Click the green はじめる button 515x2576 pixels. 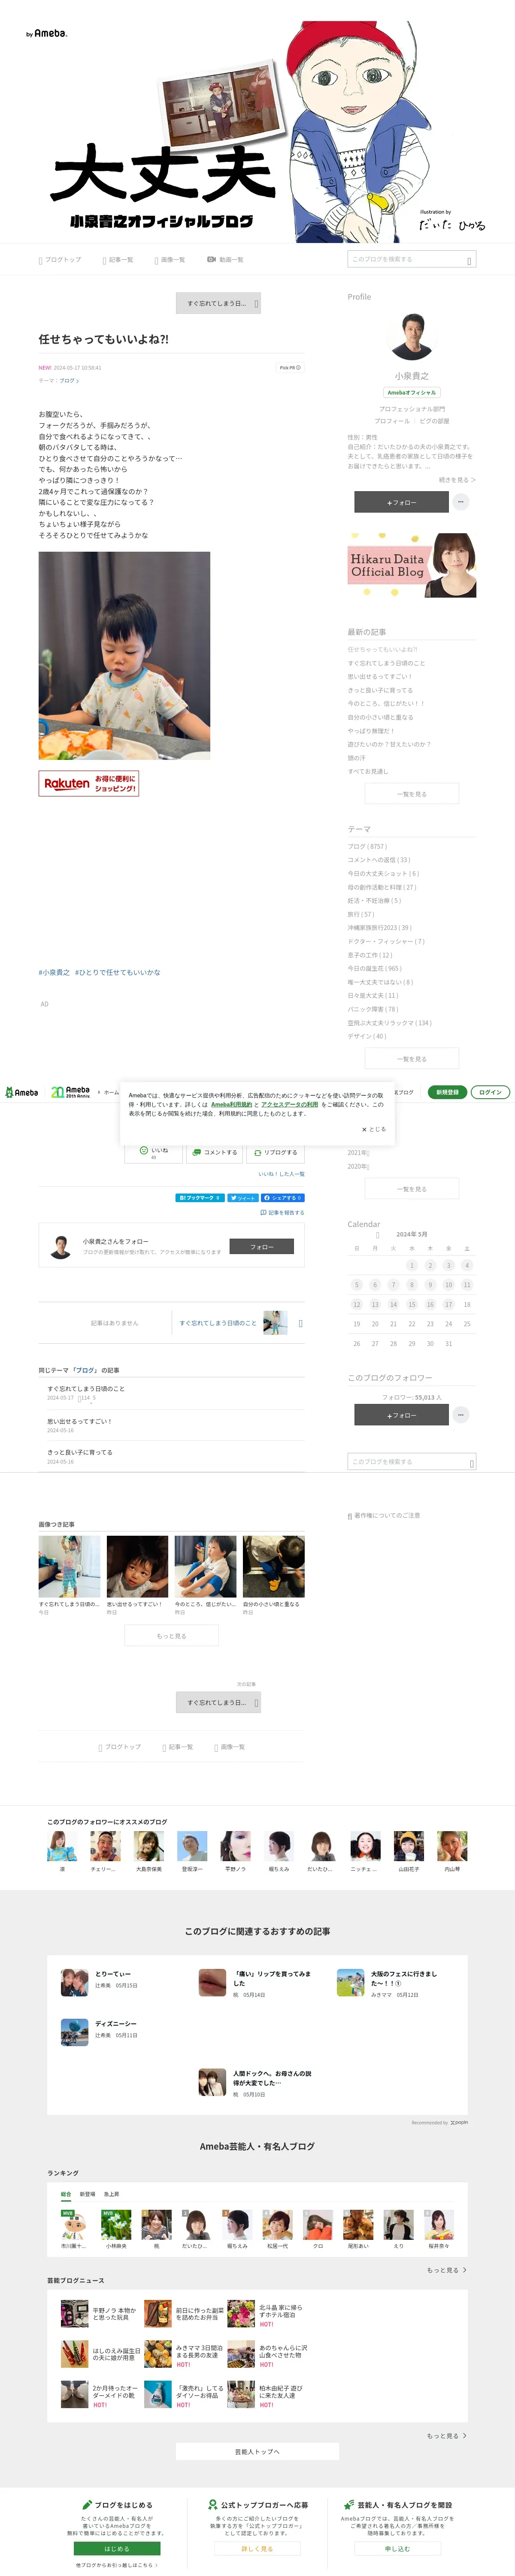[x=117, y=2548]
